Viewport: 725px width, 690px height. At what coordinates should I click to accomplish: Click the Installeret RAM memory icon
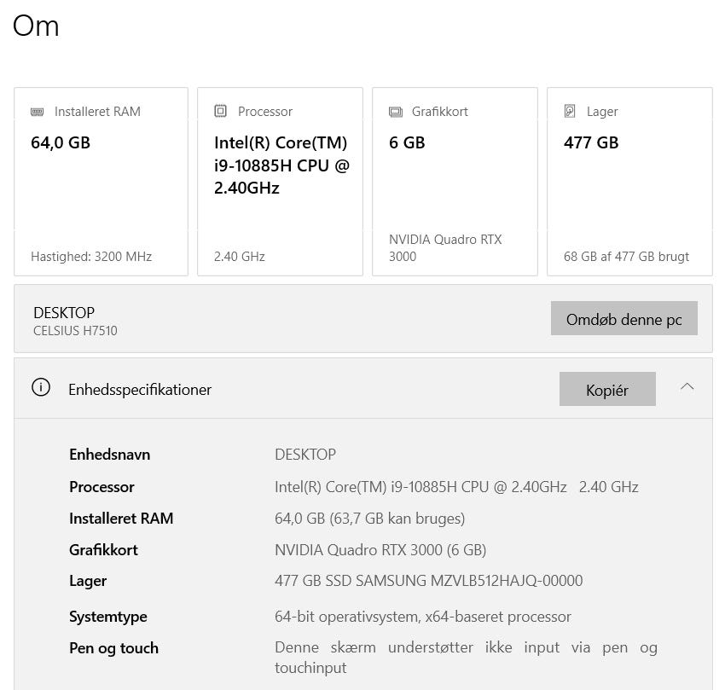pos(38,112)
